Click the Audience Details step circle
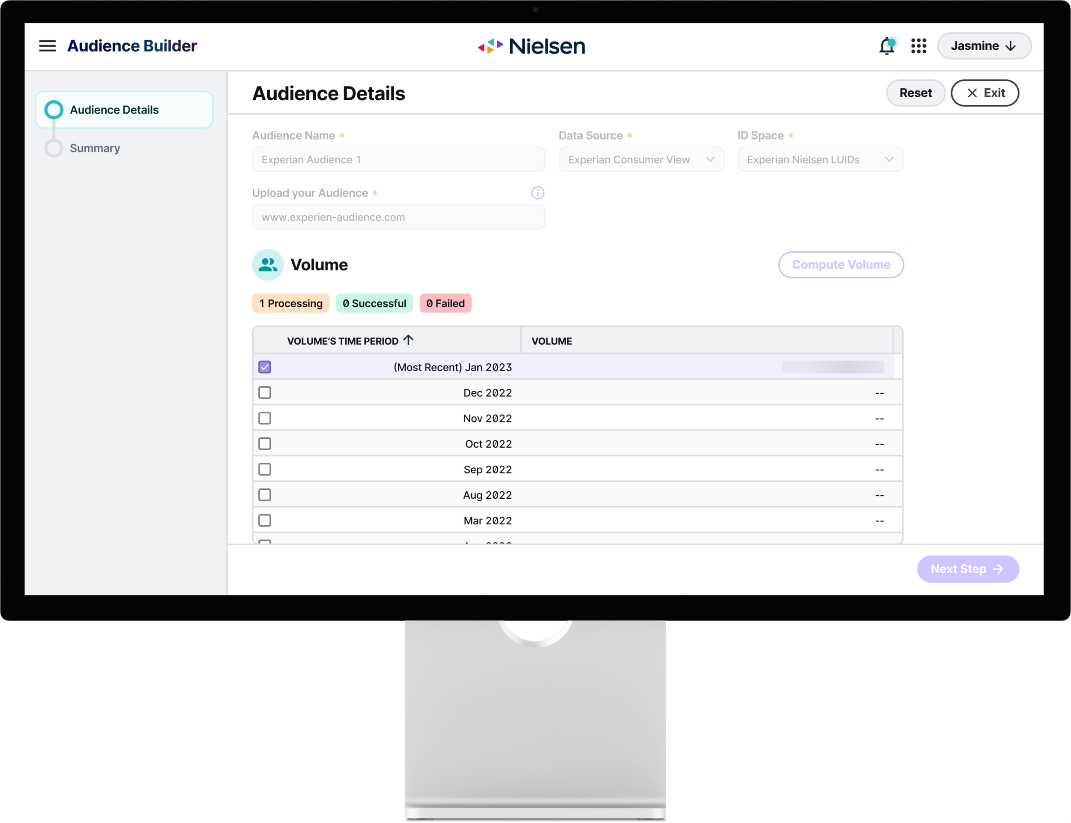 (x=54, y=110)
